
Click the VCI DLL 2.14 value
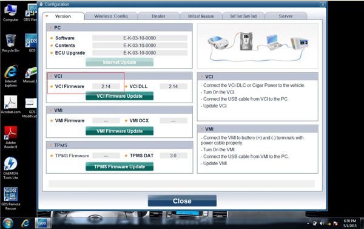coord(174,86)
